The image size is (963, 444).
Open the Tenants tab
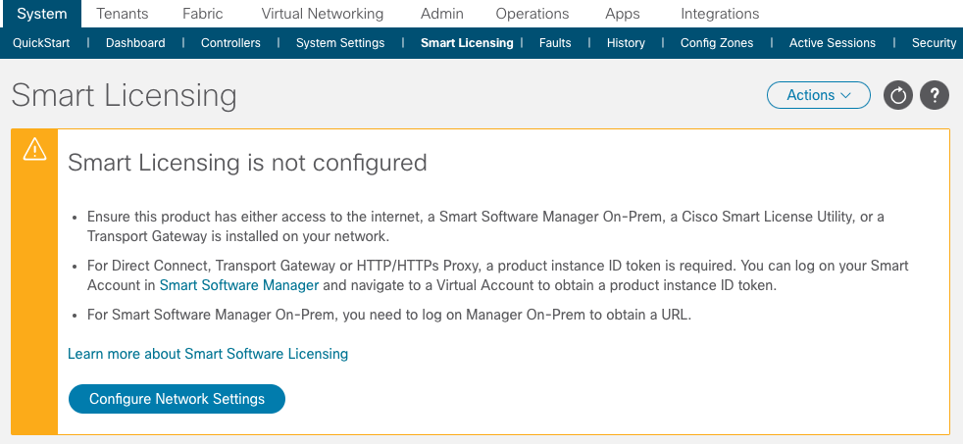click(123, 14)
